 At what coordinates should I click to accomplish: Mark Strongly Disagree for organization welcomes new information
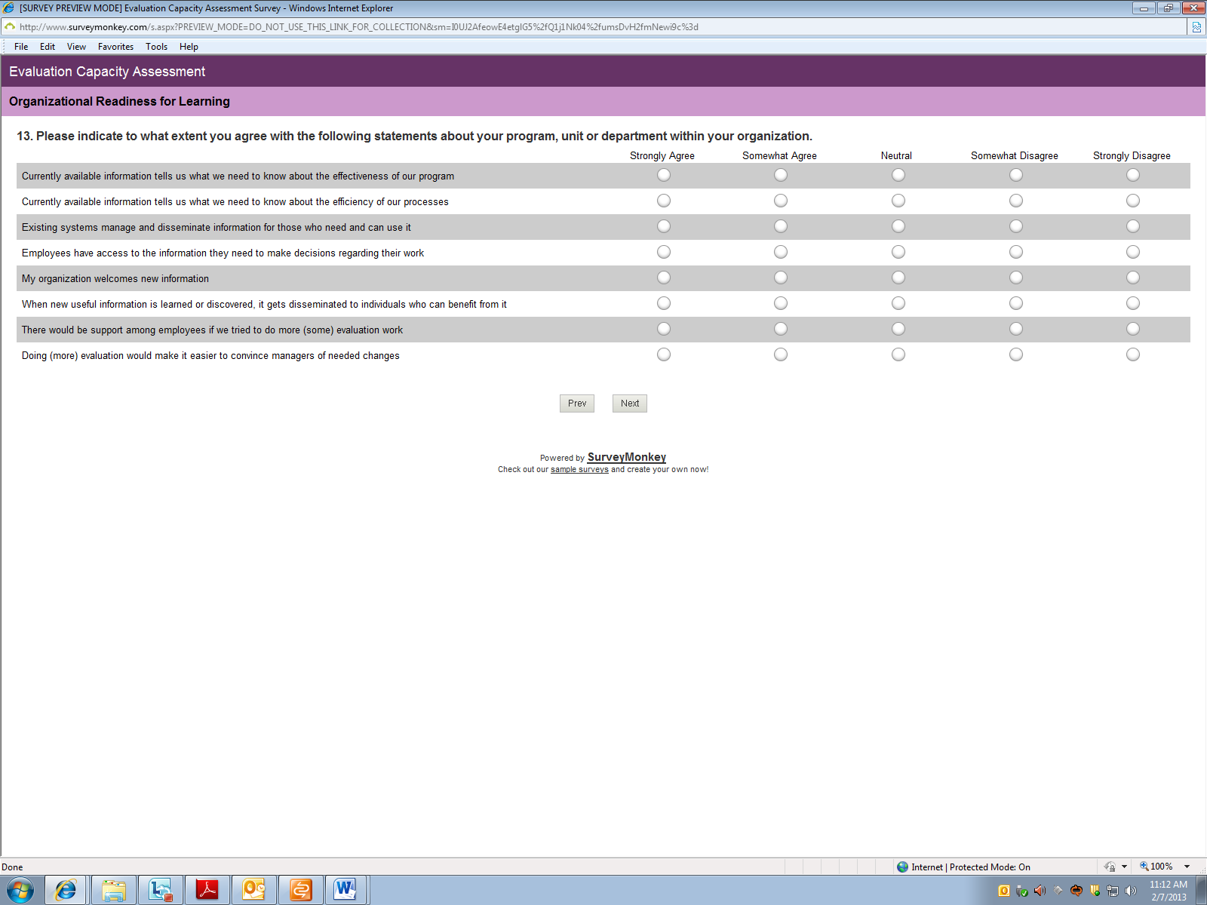click(1133, 278)
